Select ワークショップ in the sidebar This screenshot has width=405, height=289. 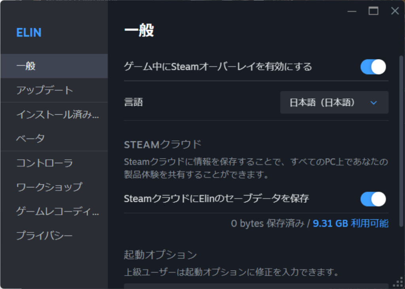click(54, 187)
